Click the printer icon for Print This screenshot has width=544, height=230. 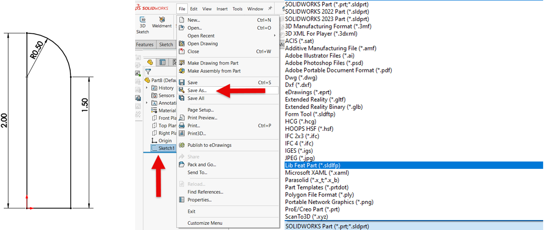(182, 125)
